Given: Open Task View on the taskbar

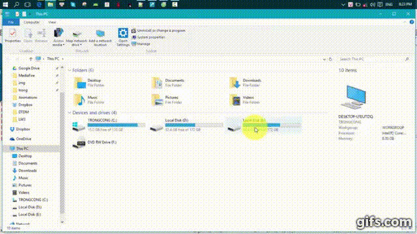Looking at the screenshot, I should click(x=27, y=5).
